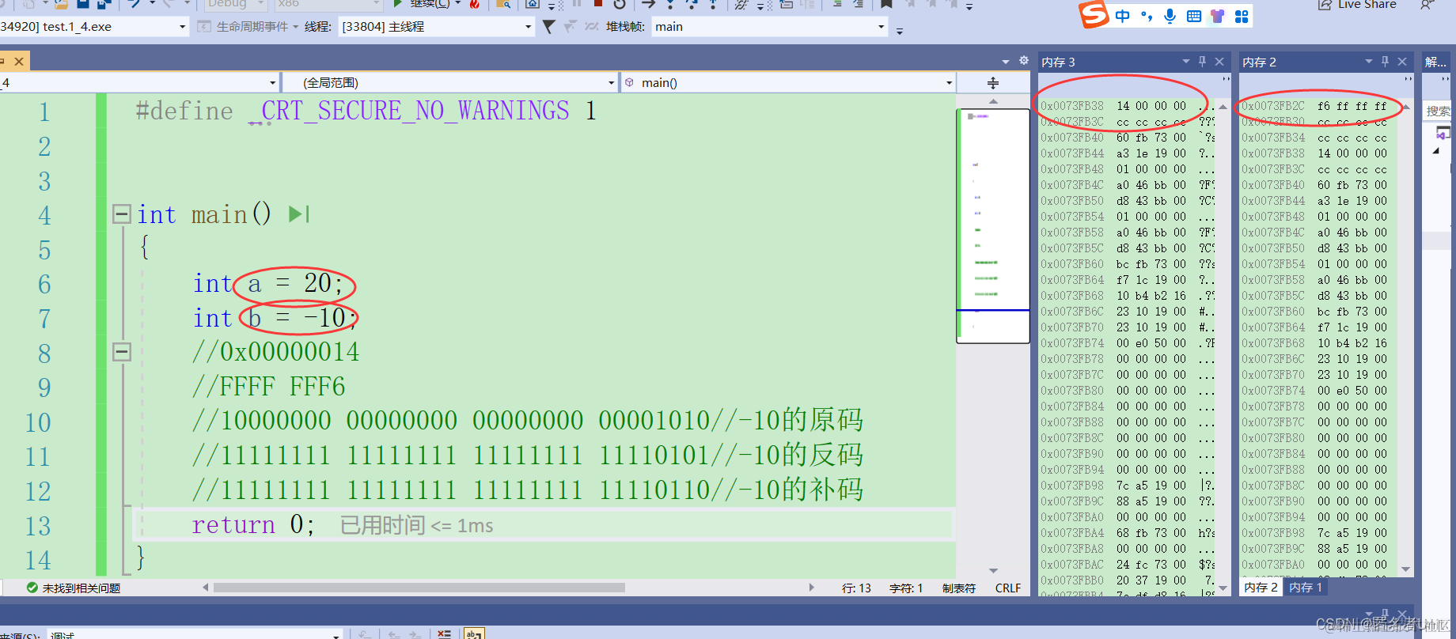Switch to the 内存 1 bottom tab
This screenshot has height=639, width=1456.
pos(1306,587)
